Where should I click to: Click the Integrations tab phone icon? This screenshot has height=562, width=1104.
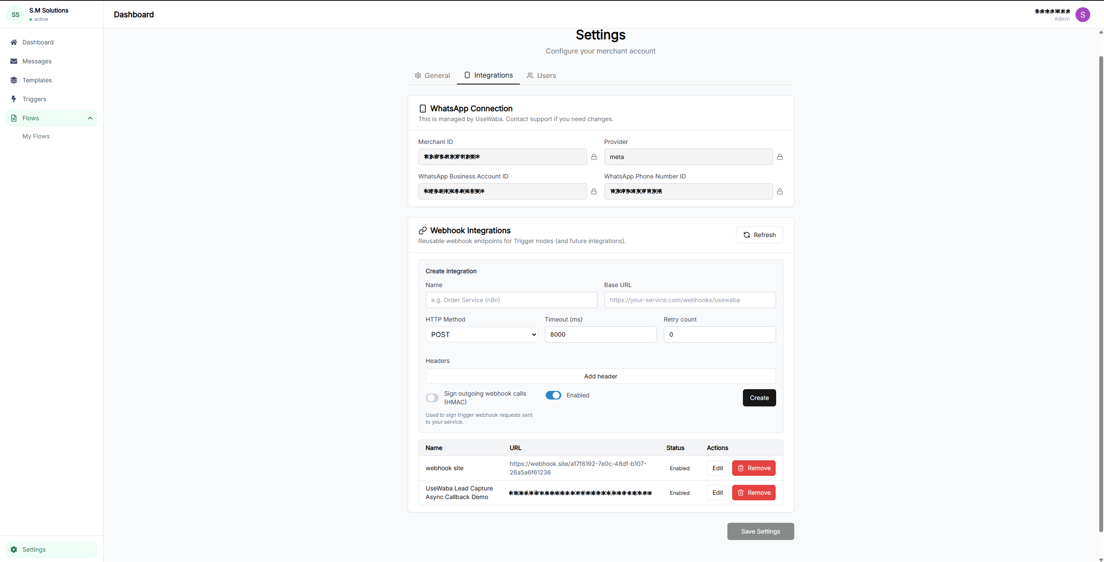(467, 75)
